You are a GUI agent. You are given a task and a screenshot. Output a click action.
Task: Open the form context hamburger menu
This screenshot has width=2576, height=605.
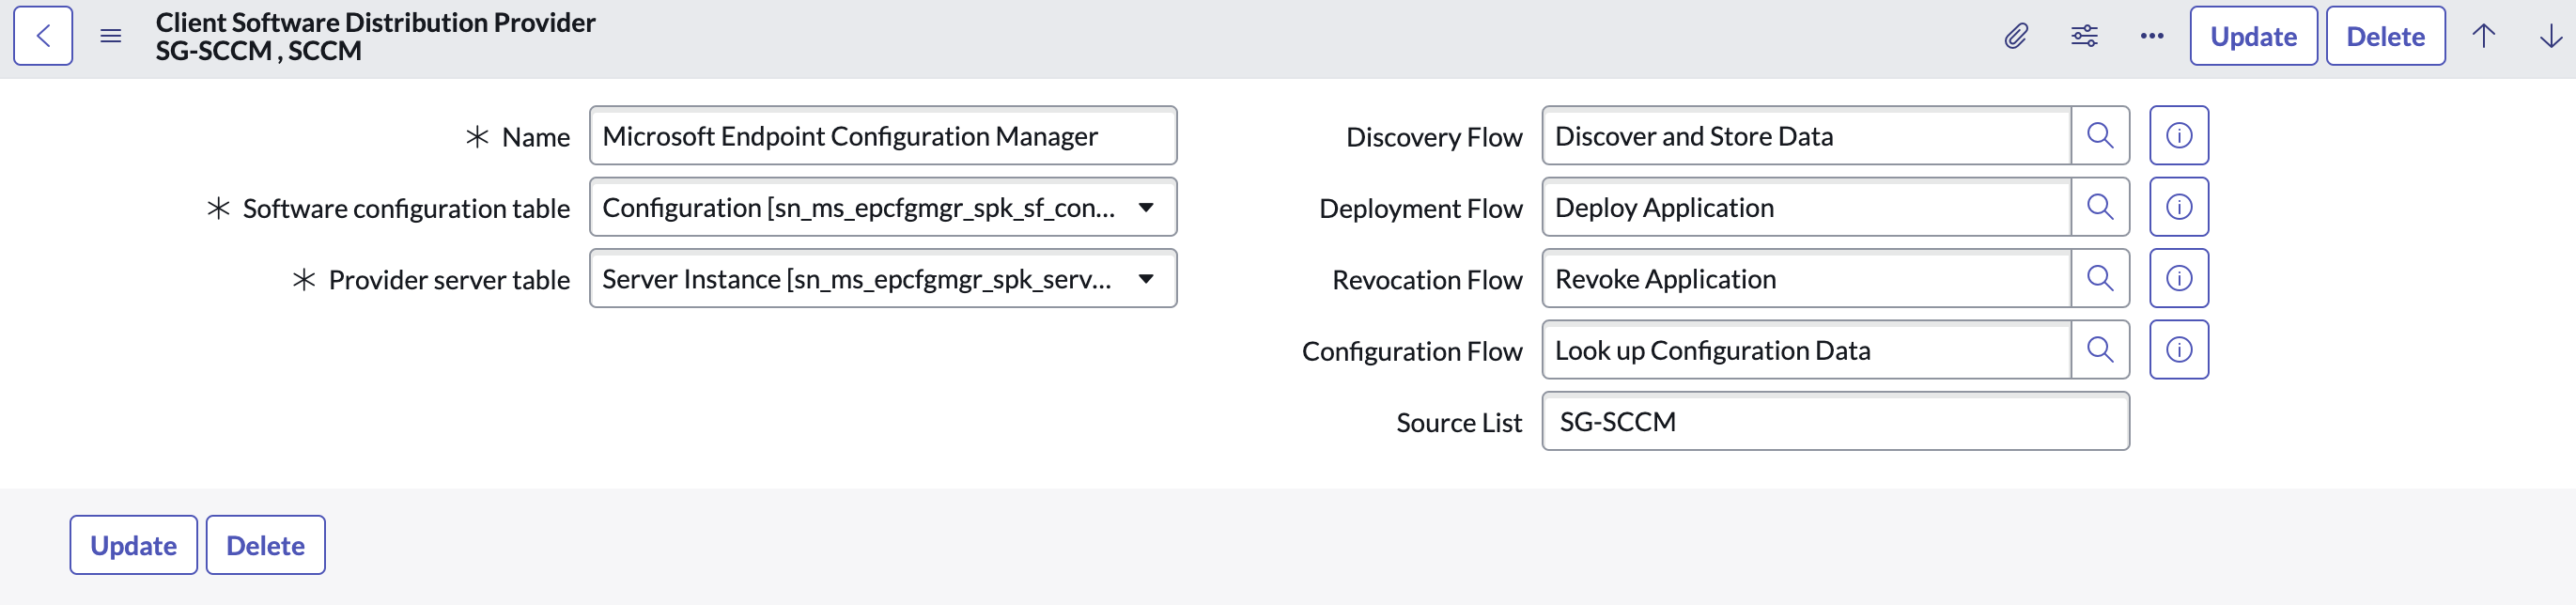(111, 36)
